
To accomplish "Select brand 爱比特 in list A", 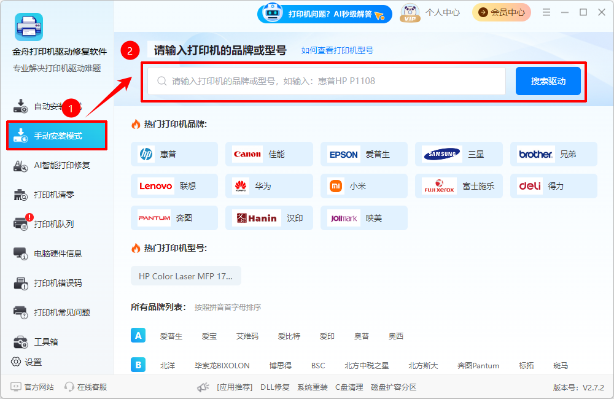I will 289,336.
